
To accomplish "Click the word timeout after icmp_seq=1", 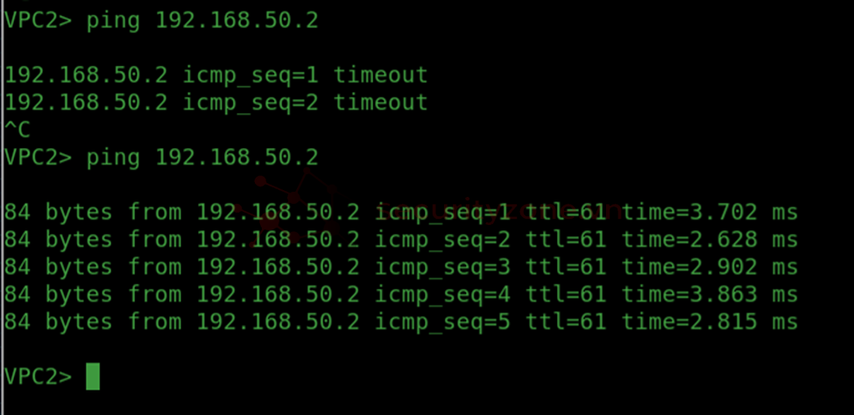I will [x=381, y=74].
